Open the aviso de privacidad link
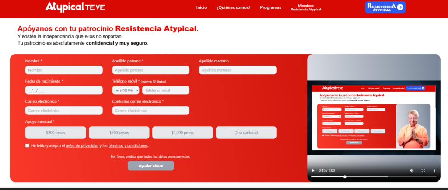This screenshot has height=190, width=448. (x=82, y=145)
